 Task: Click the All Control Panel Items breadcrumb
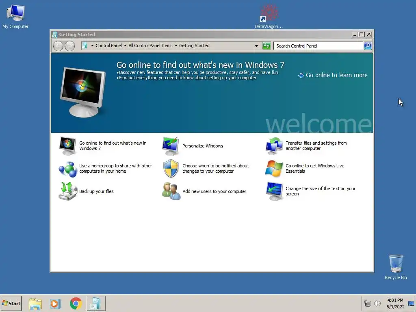(x=150, y=45)
